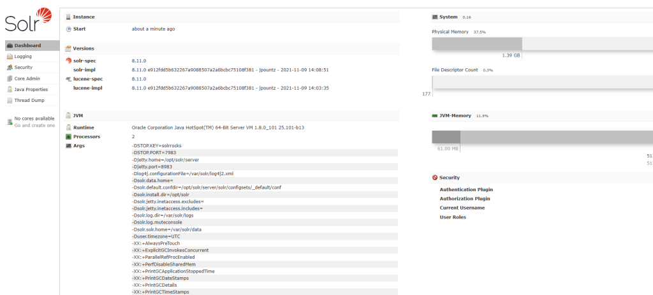Open the Thread Dump page
The height and width of the screenshot is (295, 653).
pyautogui.click(x=28, y=100)
